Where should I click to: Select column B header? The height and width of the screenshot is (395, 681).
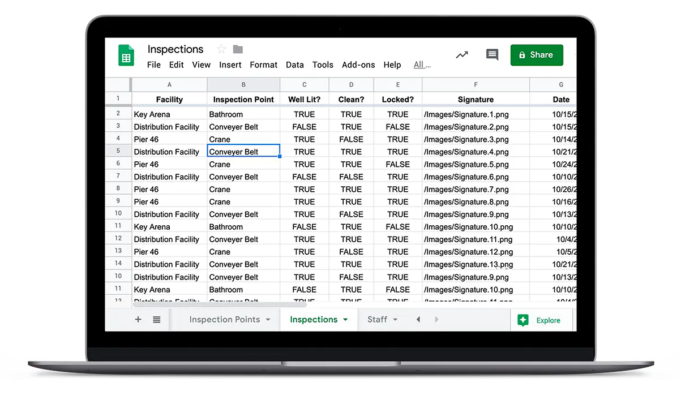tap(243, 85)
